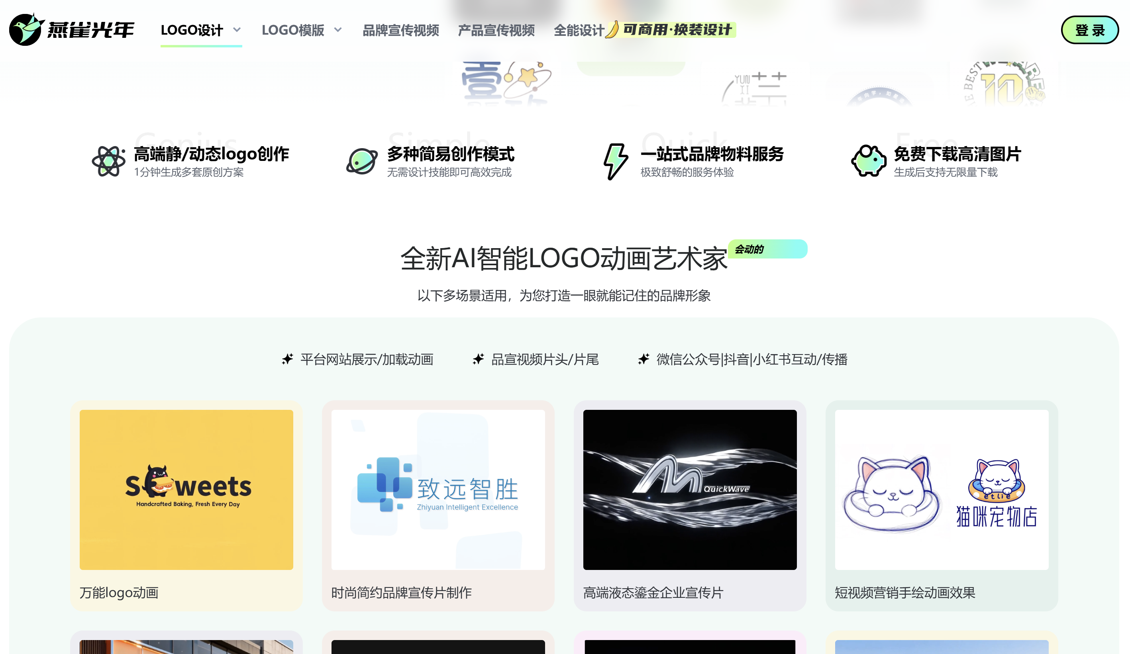The width and height of the screenshot is (1130, 654).
Task: Go to 品牌宣传视频 page
Action: pyautogui.click(x=401, y=31)
